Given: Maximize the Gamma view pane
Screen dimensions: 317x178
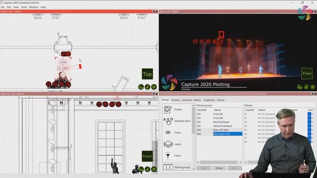Looking at the screenshot, I should point(154,94).
